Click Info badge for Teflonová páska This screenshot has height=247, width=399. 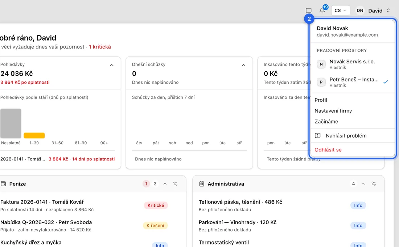(358, 205)
